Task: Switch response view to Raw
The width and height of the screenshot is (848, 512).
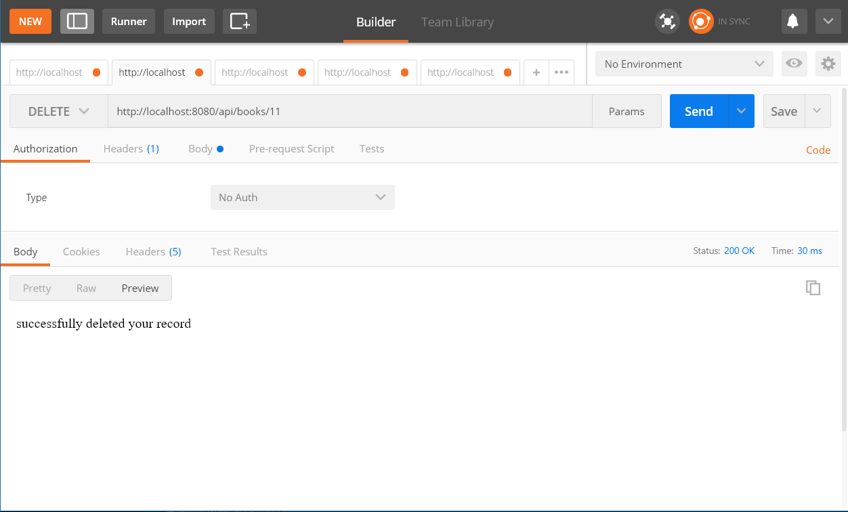Action: click(86, 288)
